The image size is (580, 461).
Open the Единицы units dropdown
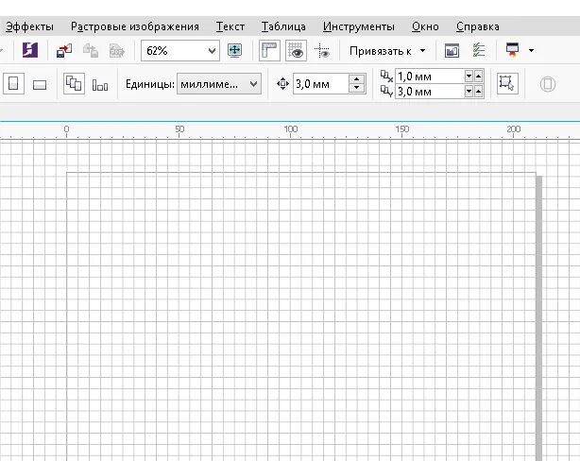click(219, 84)
